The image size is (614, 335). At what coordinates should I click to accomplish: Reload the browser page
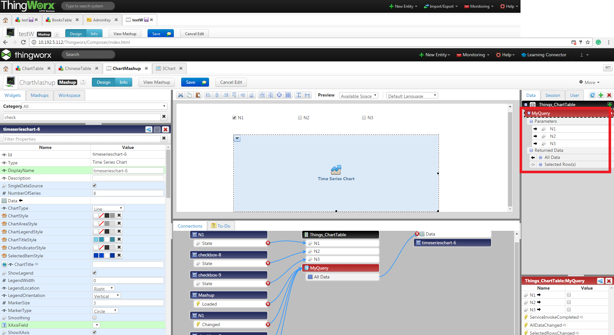pyautogui.click(x=23, y=42)
